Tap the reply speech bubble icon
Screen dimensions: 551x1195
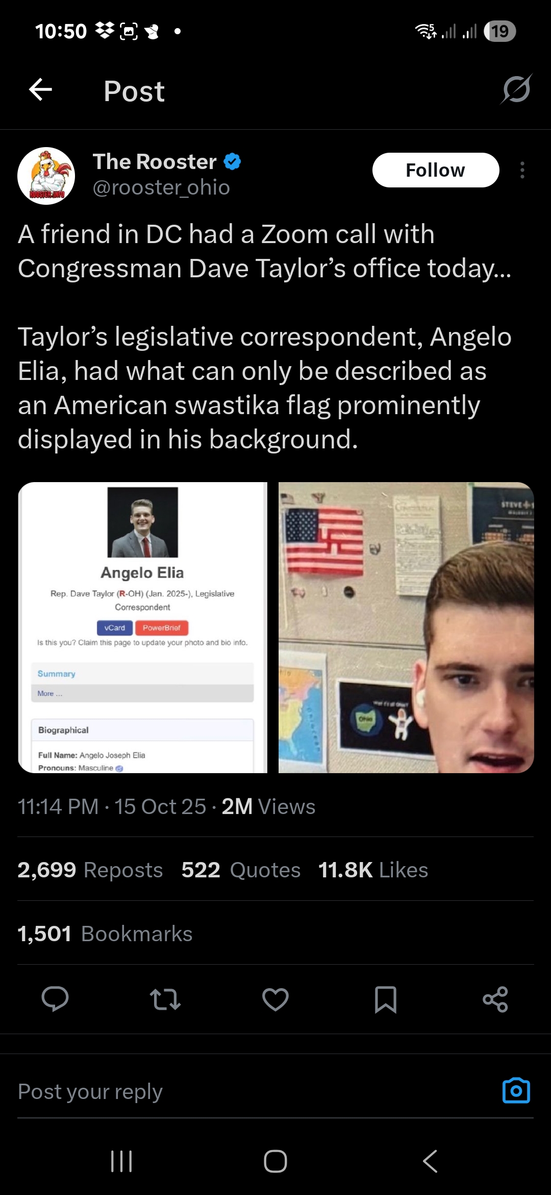pos(55,999)
